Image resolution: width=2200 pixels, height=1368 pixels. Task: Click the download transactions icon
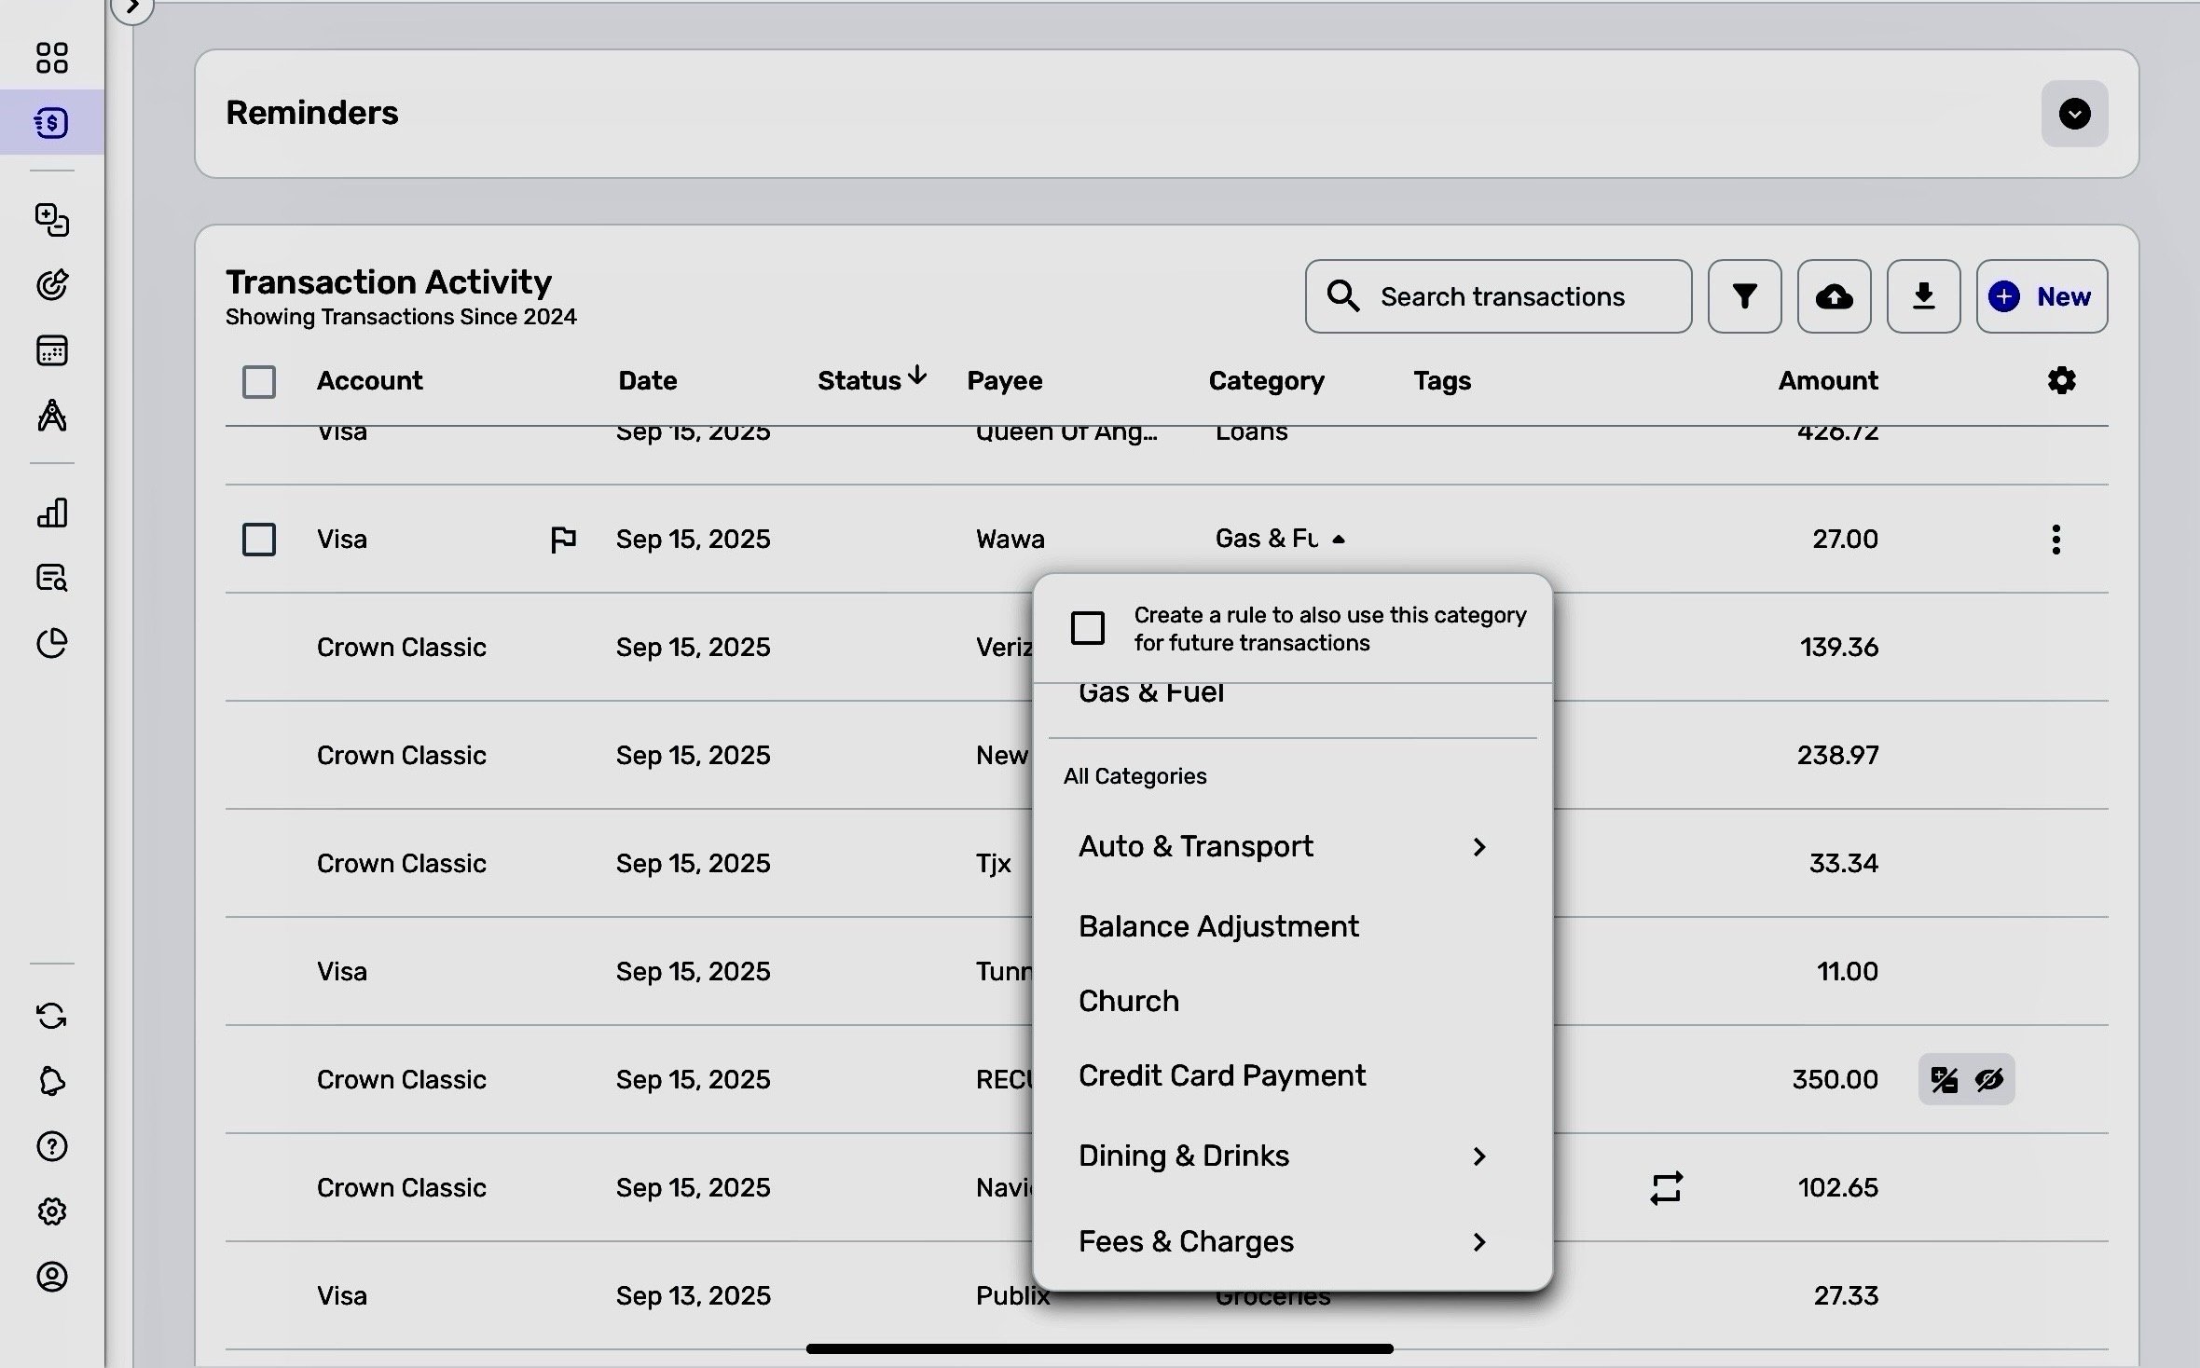(1923, 296)
